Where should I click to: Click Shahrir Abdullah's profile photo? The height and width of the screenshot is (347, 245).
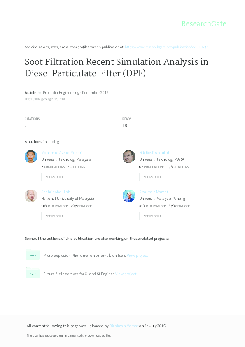click(31, 196)
